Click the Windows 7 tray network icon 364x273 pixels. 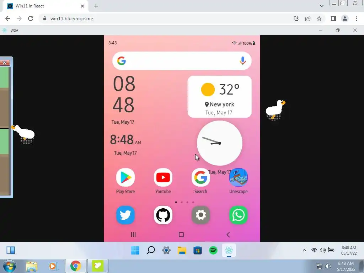pyautogui.click(x=320, y=266)
